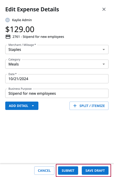This screenshot has height=177, width=114.
Task: Cancel the expense edit
Action: pos(44,171)
